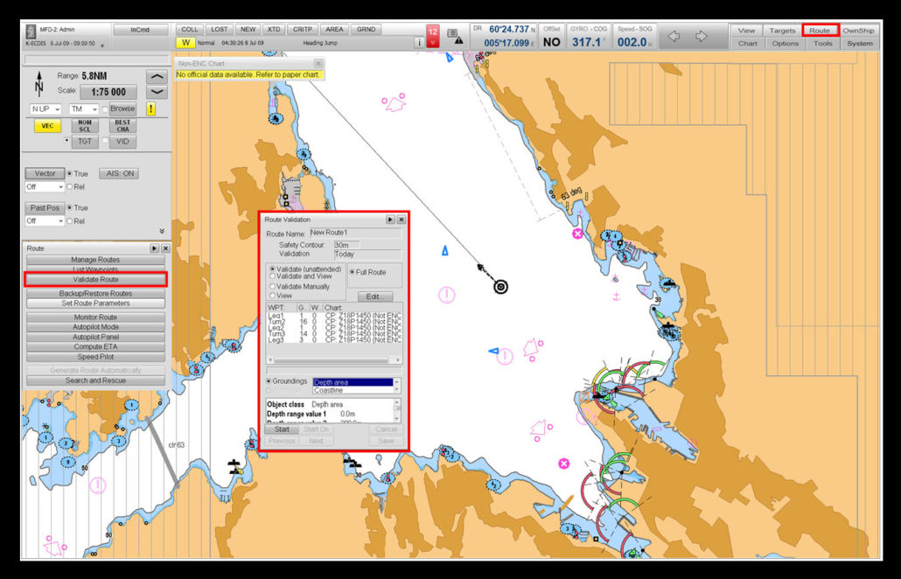Click the info 'i' icon in alarm bar
Image resolution: width=901 pixels, height=579 pixels.
pyautogui.click(x=419, y=43)
